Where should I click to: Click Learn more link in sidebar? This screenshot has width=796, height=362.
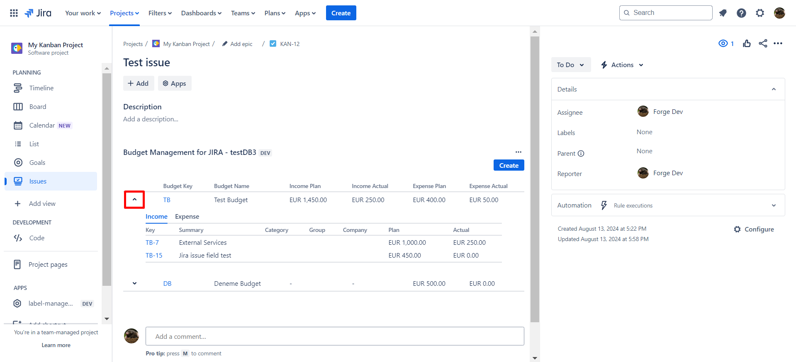[56, 345]
